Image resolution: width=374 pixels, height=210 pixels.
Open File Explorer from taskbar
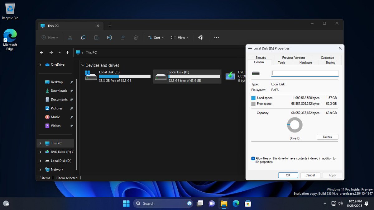pyautogui.click(x=224, y=203)
